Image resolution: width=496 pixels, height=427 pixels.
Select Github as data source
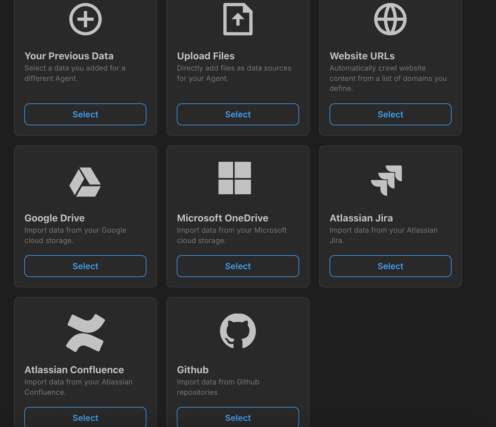pyautogui.click(x=238, y=417)
